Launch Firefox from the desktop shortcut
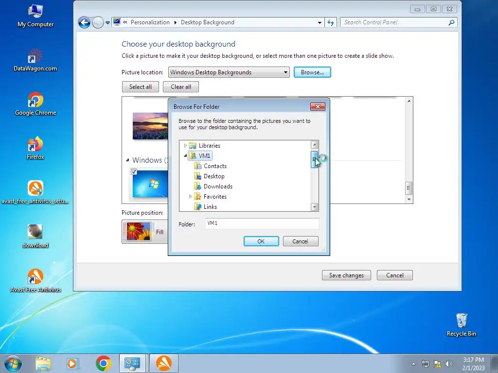The image size is (498, 373). [35, 148]
